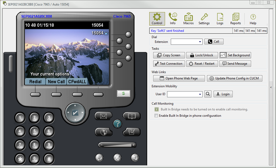Click the navigation pad right arrow
This screenshot has width=276, height=168.
coord(82,113)
